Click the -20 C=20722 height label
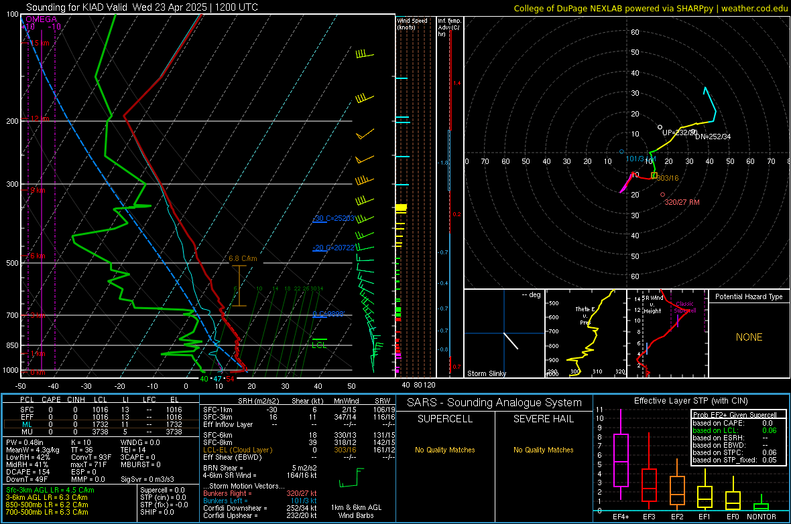 point(333,248)
